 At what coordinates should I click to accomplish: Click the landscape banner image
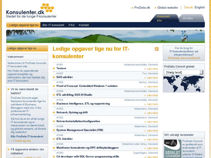click(105, 36)
